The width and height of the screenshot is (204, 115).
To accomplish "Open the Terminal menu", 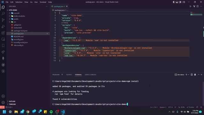I will [x=43, y=2].
